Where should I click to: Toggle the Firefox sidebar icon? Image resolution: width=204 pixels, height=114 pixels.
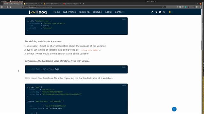point(180,7)
